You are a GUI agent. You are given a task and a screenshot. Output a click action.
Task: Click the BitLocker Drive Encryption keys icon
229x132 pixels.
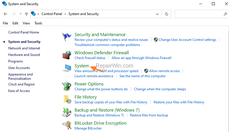click(x=67, y=125)
